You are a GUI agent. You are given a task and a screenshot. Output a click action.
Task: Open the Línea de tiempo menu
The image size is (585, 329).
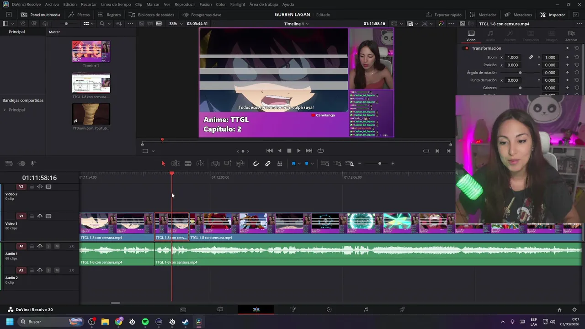click(116, 4)
